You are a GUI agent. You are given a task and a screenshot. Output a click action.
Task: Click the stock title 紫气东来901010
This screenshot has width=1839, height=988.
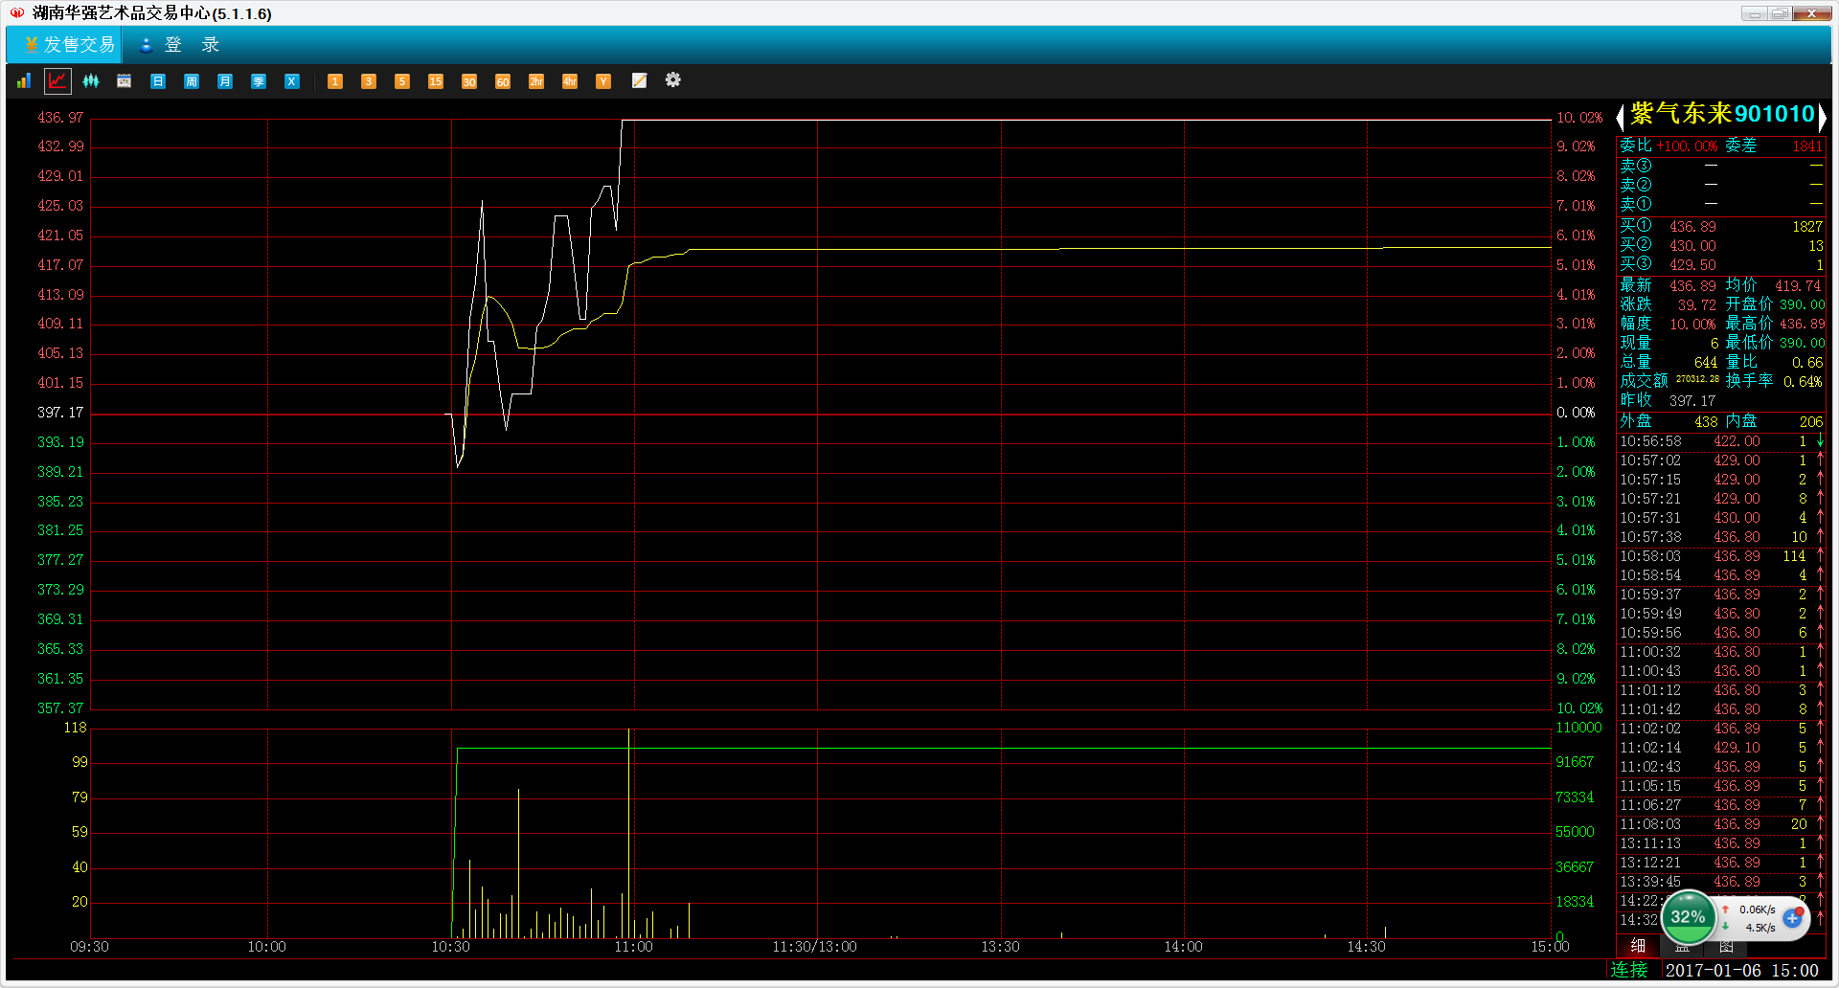pyautogui.click(x=1721, y=114)
